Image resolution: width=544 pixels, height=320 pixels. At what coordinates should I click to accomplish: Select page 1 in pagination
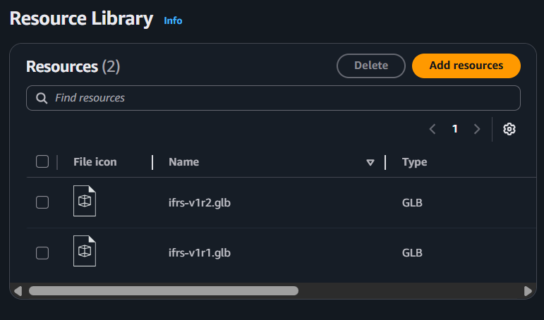pos(455,129)
